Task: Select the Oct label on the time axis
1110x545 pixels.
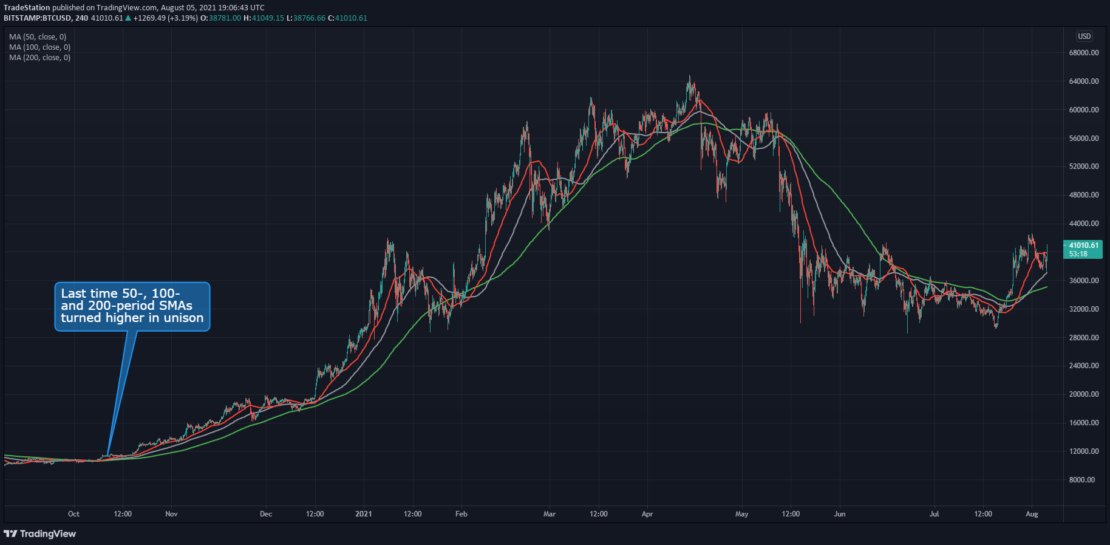Action: coord(73,514)
